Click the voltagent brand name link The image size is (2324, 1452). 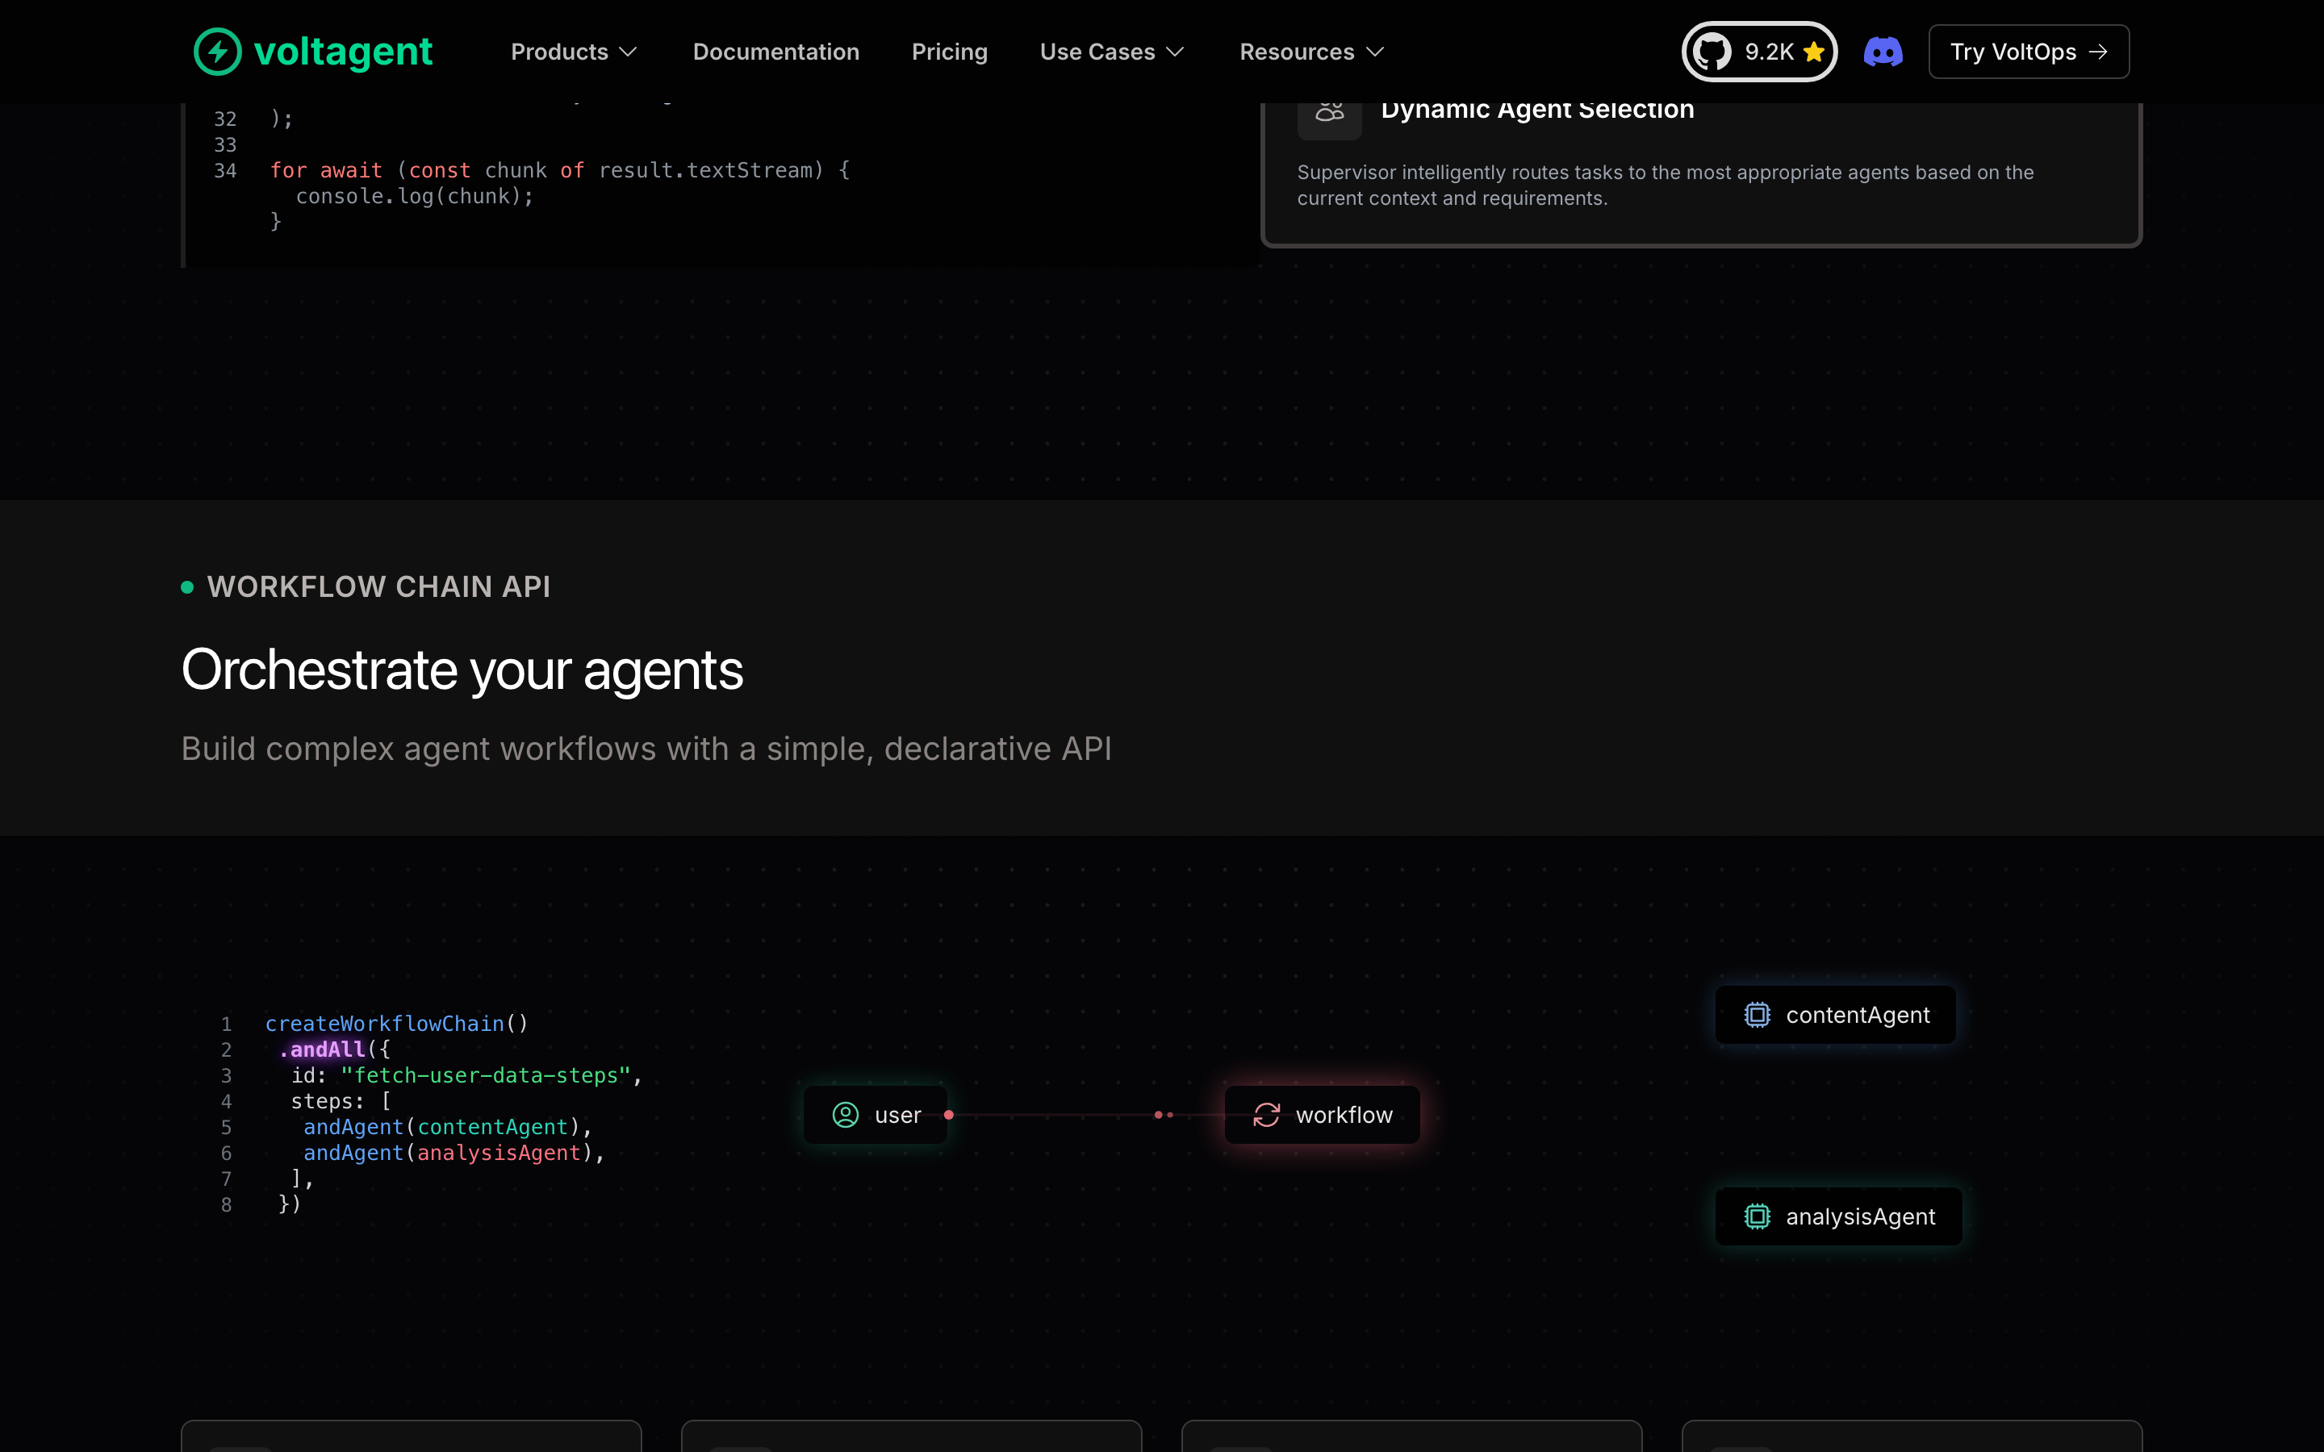[343, 52]
